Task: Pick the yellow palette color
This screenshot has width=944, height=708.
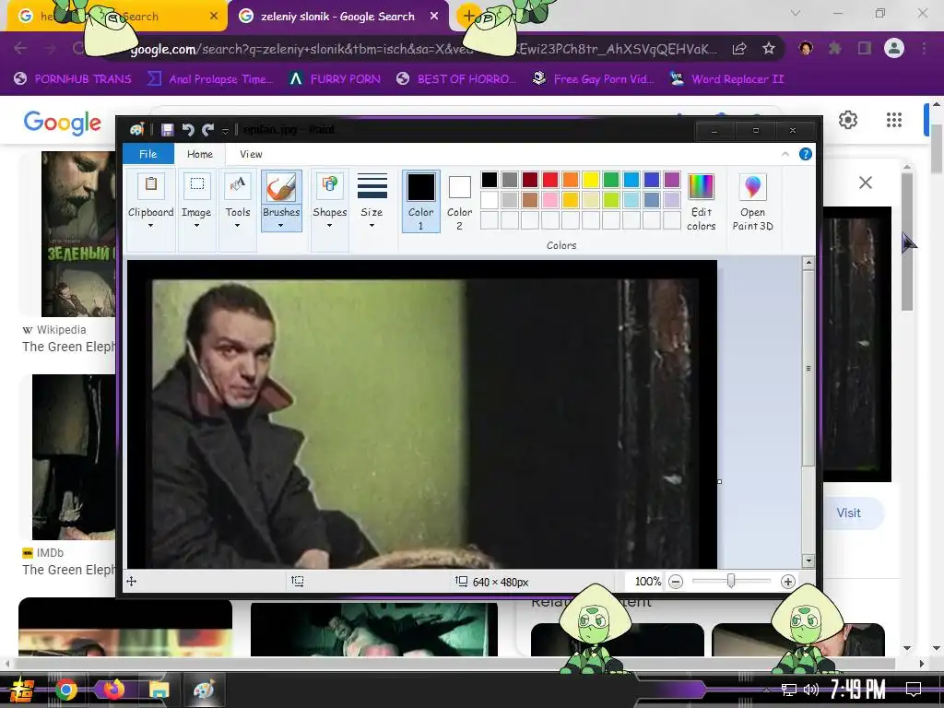Action: (x=591, y=180)
